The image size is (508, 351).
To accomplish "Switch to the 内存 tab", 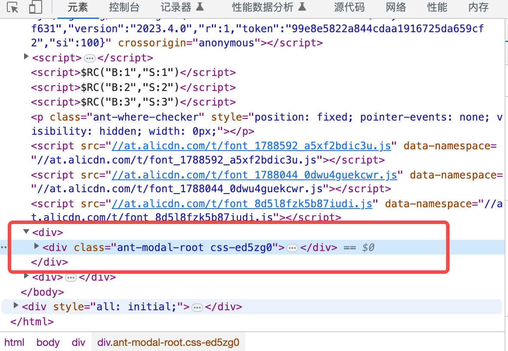I will tap(478, 7).
